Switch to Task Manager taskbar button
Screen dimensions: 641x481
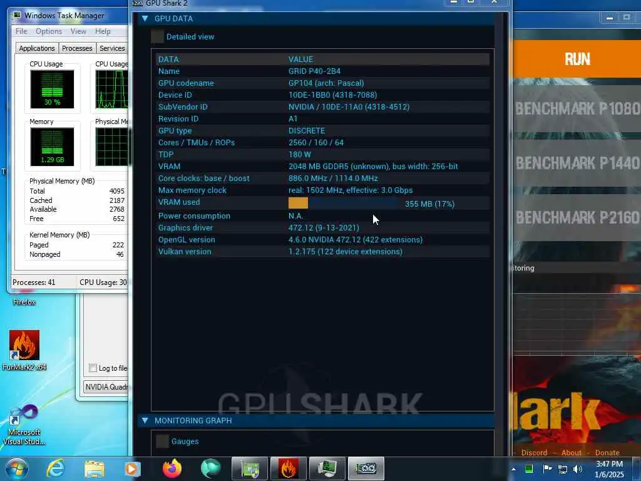coord(327,468)
